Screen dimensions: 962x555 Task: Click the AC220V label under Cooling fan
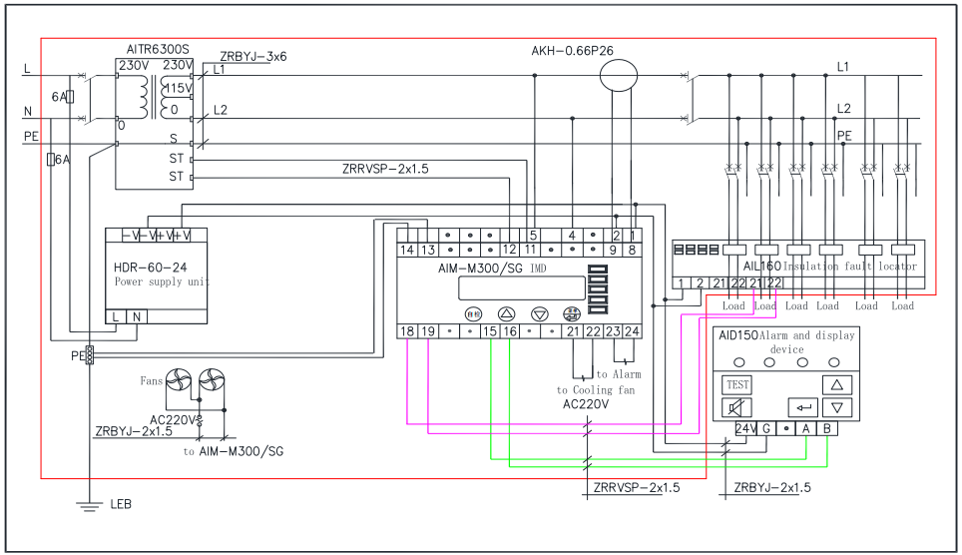586,404
